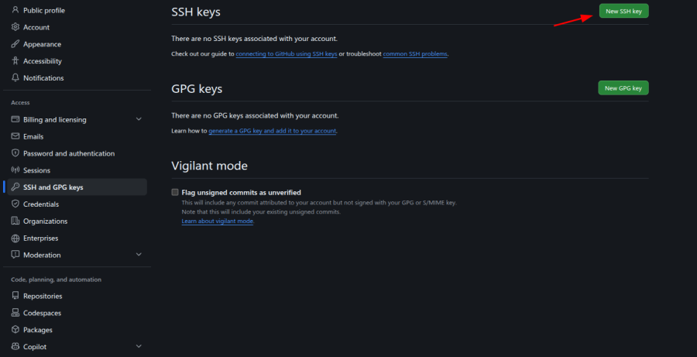Click the Codespaces icon
The image size is (697, 357).
pyautogui.click(x=15, y=313)
